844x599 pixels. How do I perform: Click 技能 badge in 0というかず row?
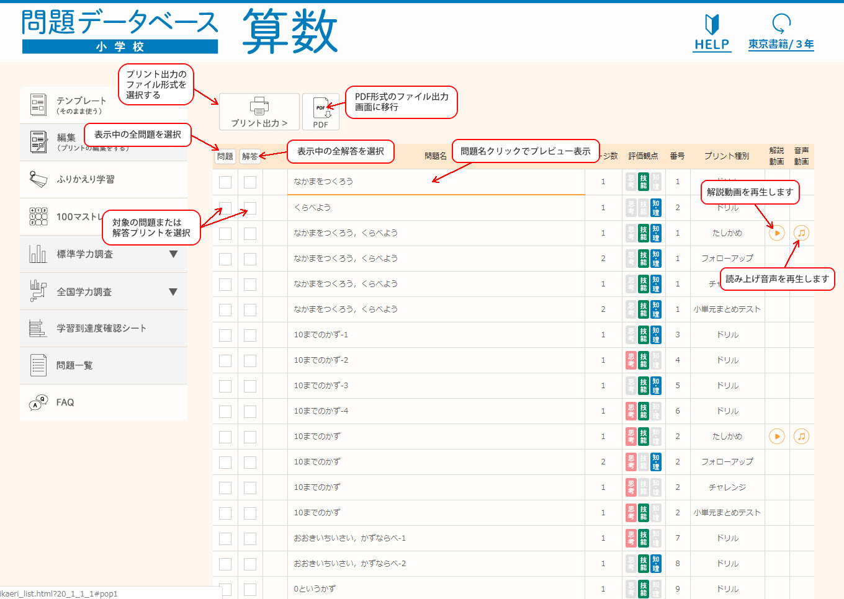pyautogui.click(x=644, y=588)
